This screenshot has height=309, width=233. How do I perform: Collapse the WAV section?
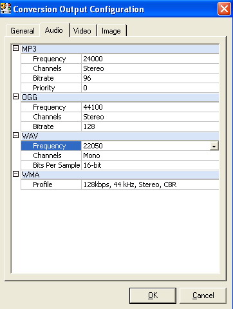(x=15, y=135)
